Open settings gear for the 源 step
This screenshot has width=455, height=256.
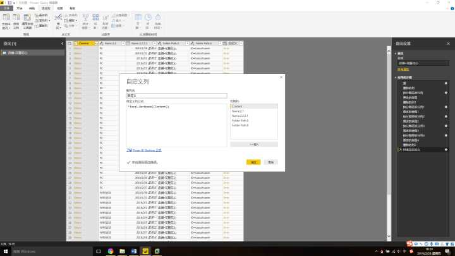click(x=446, y=83)
